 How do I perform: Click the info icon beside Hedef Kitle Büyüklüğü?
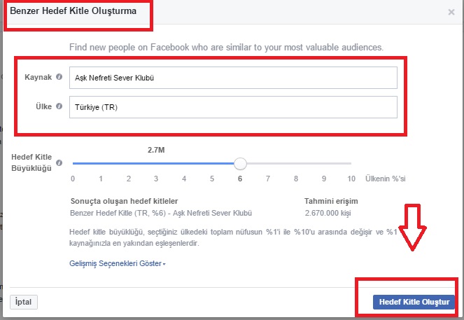tap(59, 163)
